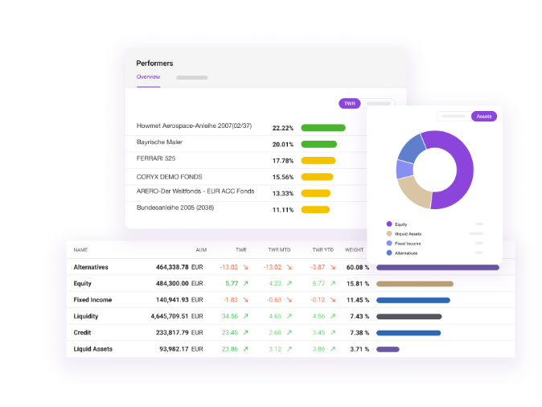
Task: Sort table by NAME column header
Action: click(80, 249)
